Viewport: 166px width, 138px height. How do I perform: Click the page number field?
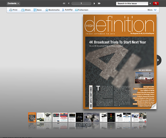click(x=81, y=3)
